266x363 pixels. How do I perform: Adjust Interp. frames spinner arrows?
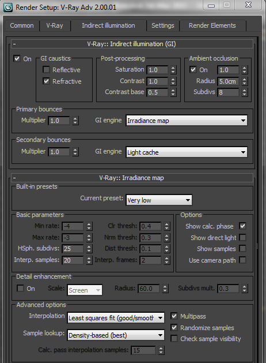coord(167,260)
